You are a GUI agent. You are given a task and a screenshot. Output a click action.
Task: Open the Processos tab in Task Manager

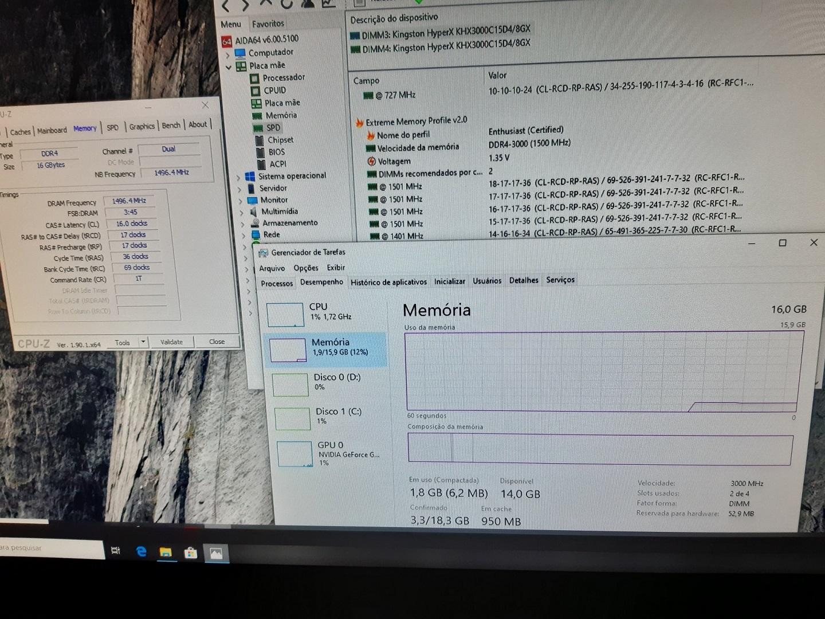[277, 283]
